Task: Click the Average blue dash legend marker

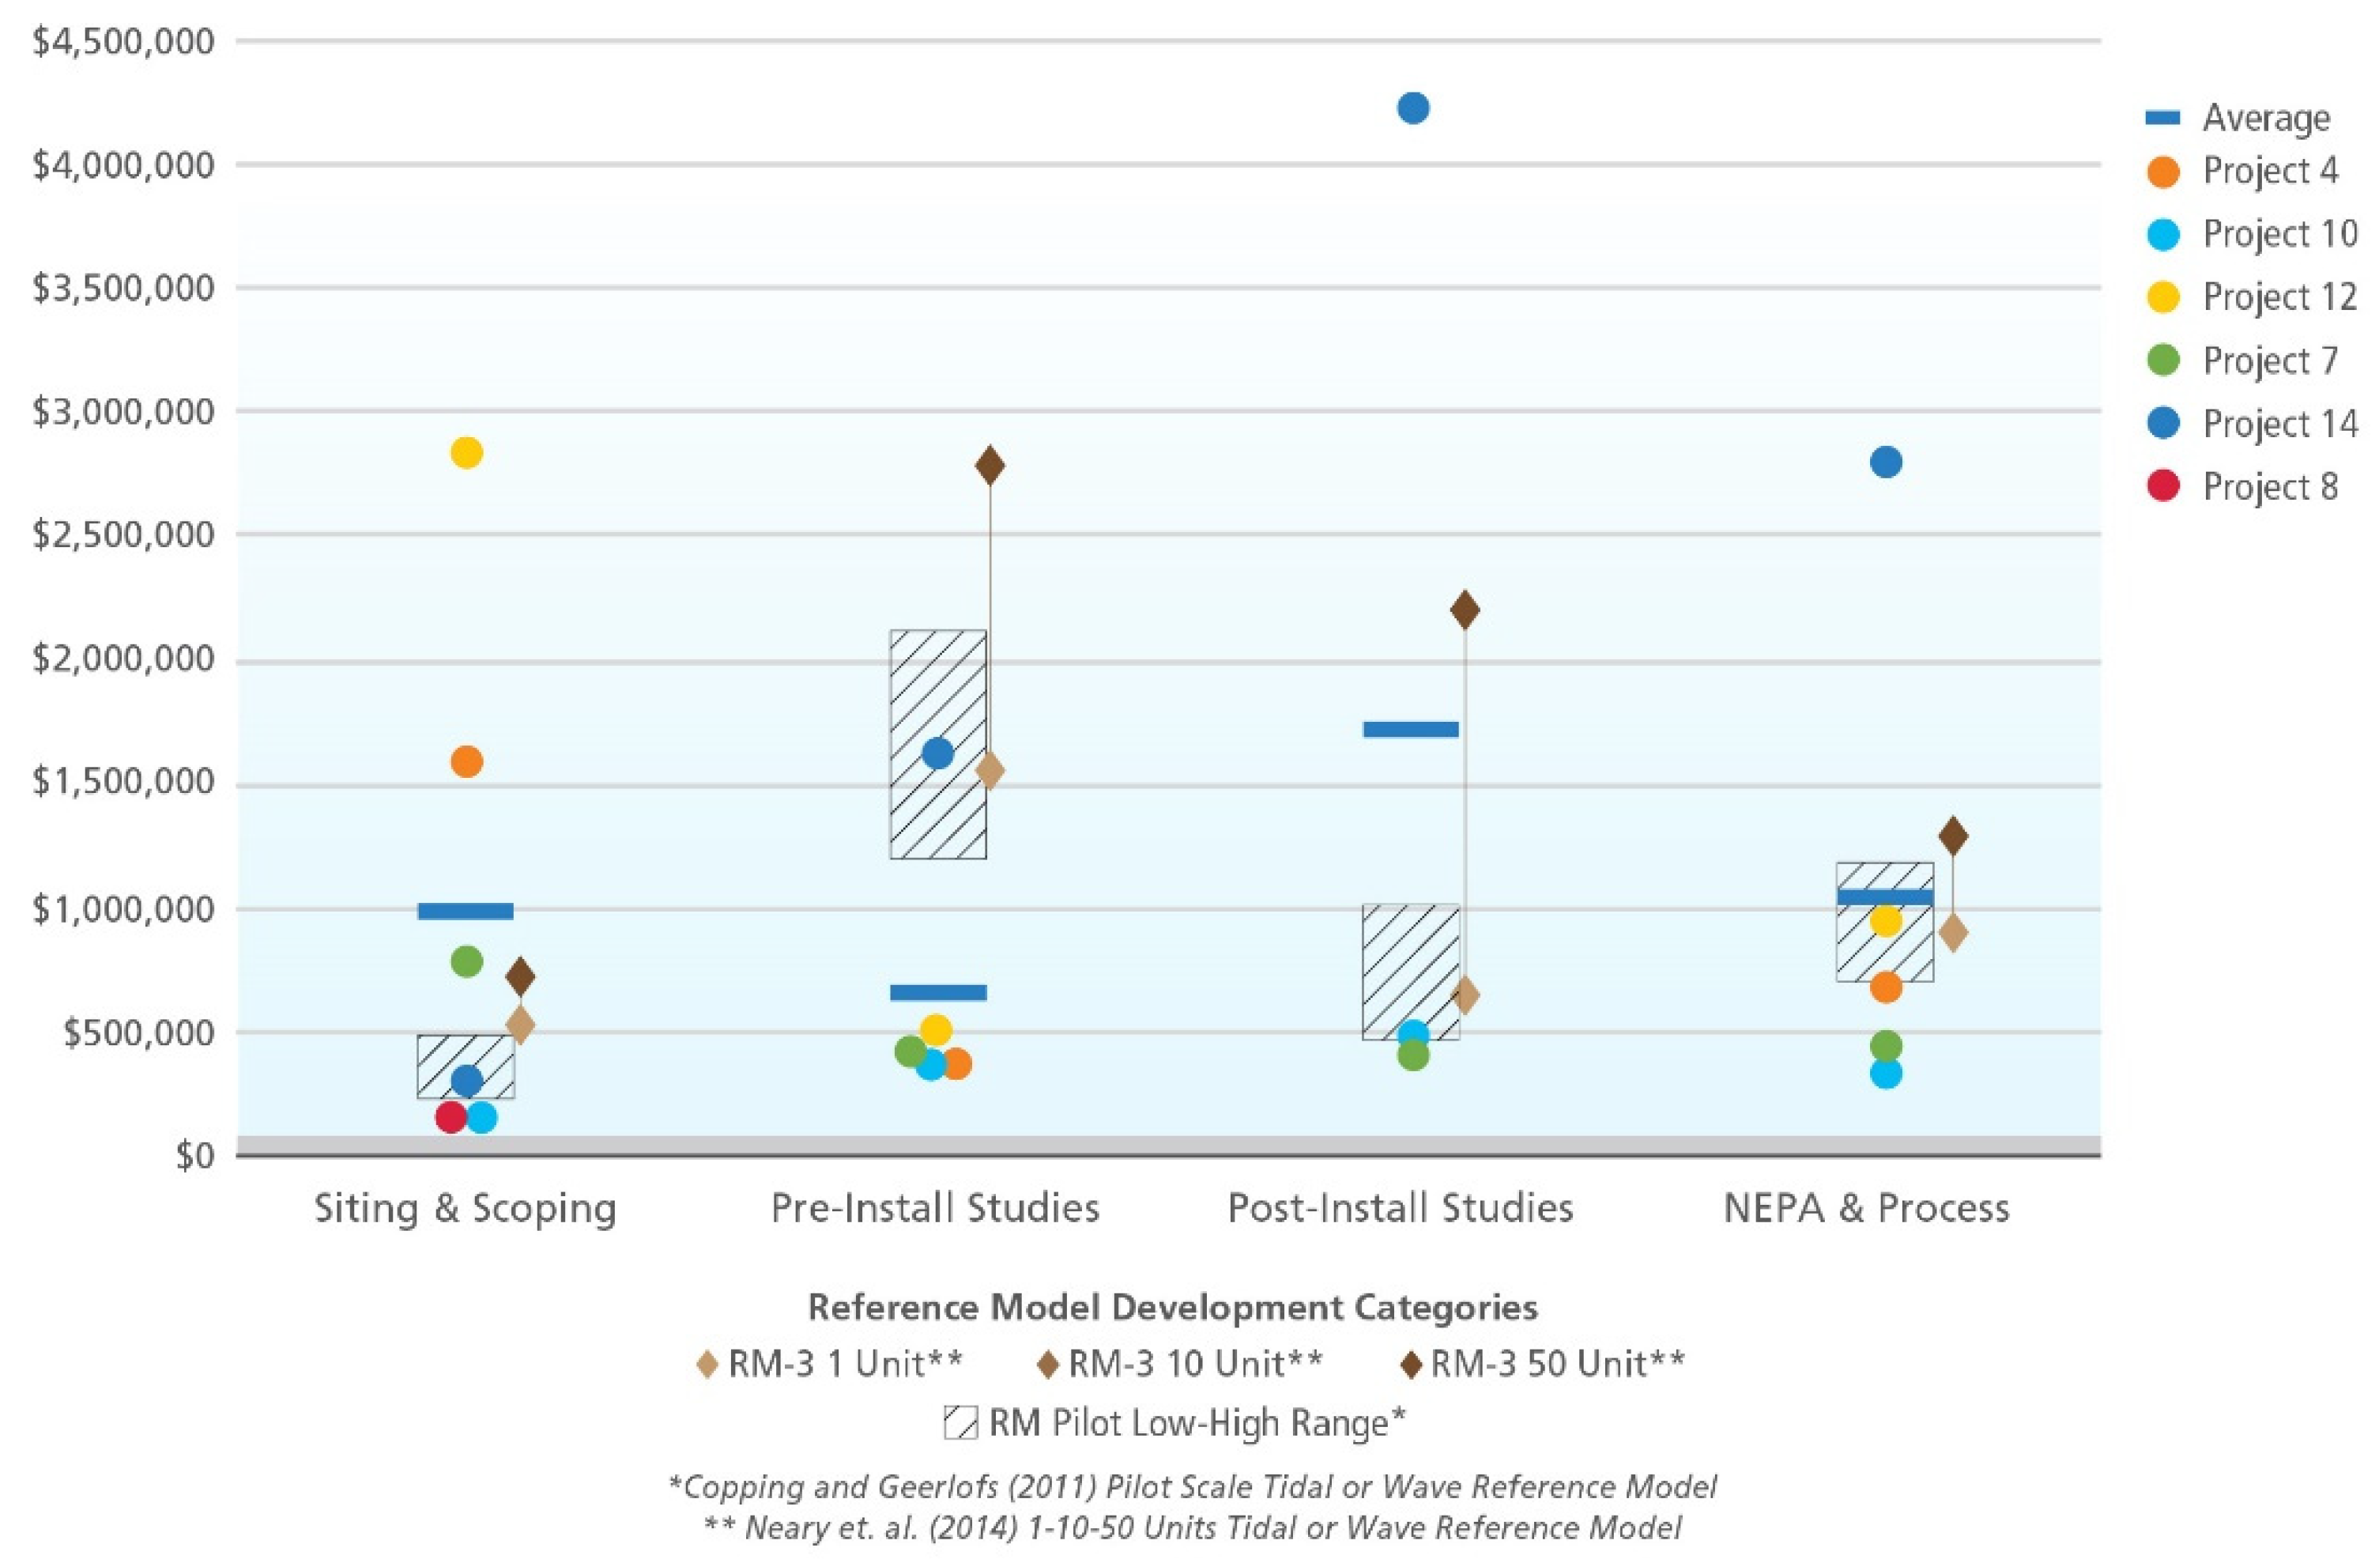Action: tap(2163, 119)
